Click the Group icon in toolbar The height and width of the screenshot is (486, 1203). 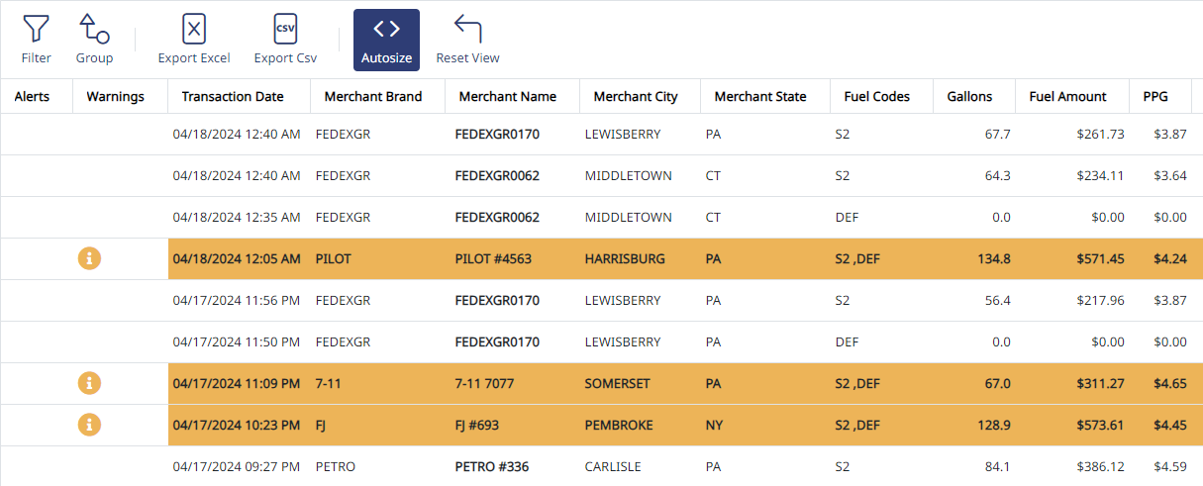[x=94, y=29]
